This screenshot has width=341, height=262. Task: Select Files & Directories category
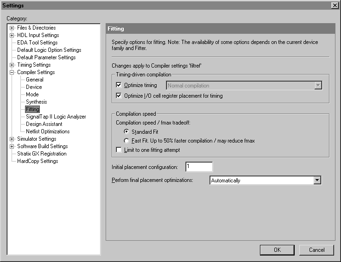pos(36,28)
